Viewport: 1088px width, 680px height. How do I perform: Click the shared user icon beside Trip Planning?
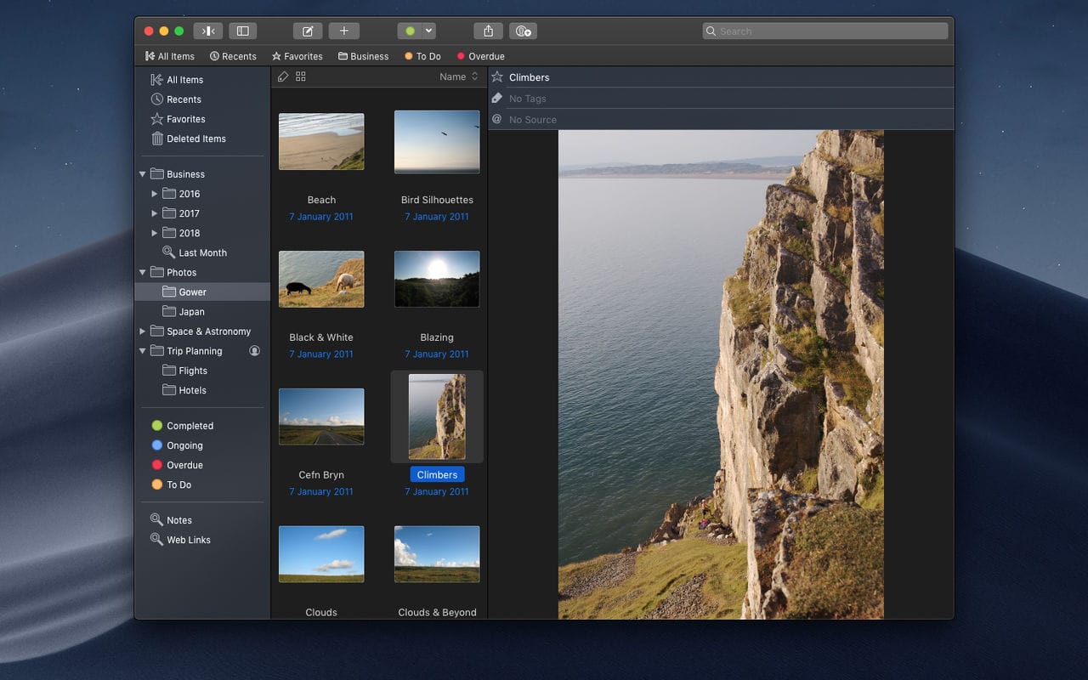pyautogui.click(x=254, y=351)
